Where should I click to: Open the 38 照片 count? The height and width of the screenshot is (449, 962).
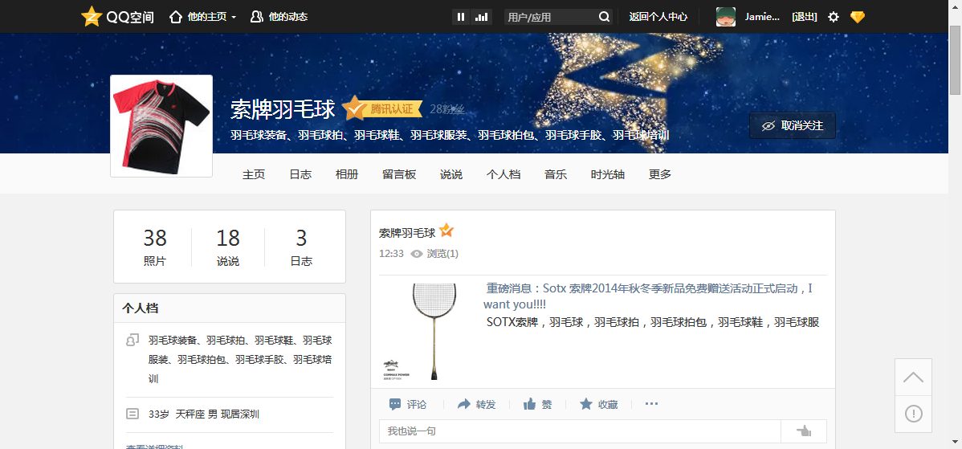[x=155, y=247]
